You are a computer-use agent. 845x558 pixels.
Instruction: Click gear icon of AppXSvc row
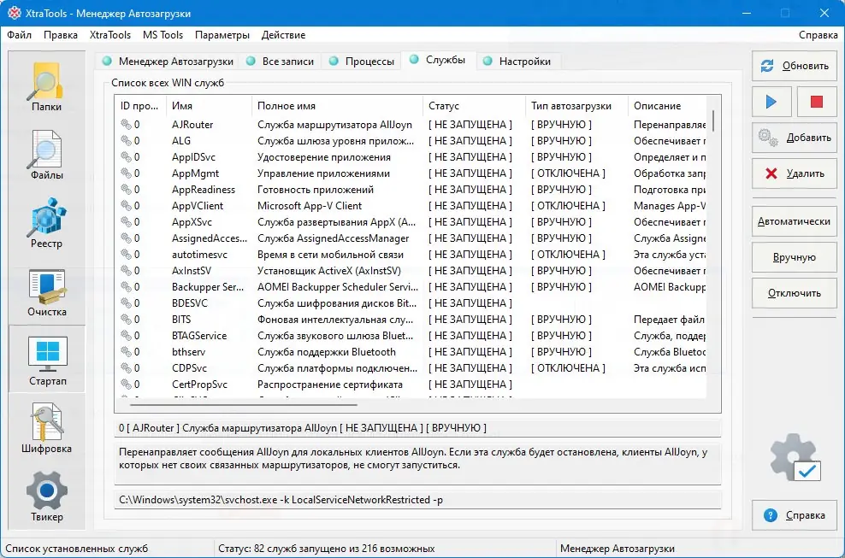point(126,222)
